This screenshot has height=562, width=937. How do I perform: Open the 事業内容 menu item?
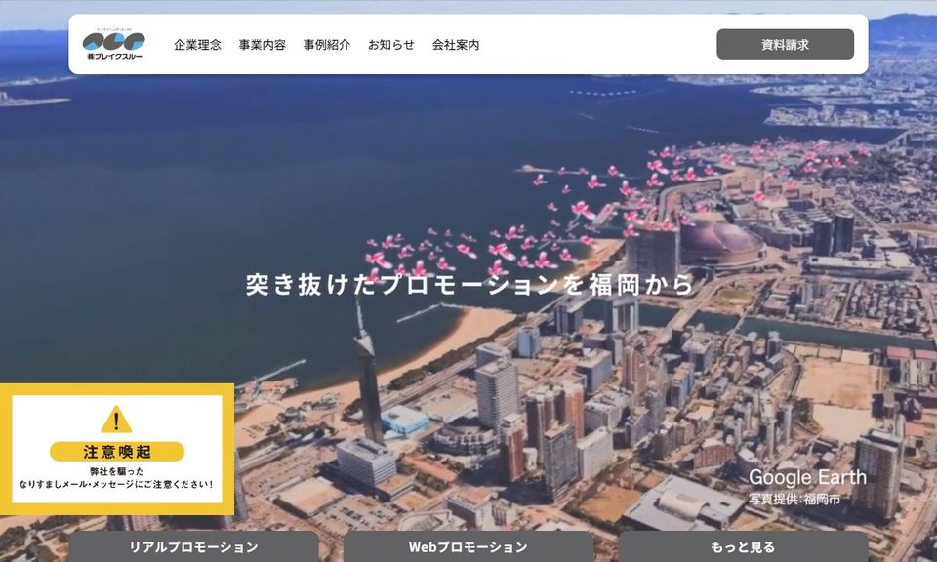pos(262,45)
